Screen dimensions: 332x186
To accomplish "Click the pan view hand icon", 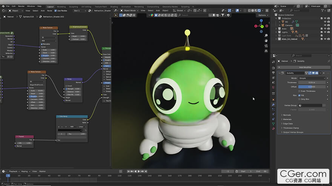I will (x=266, y=40).
